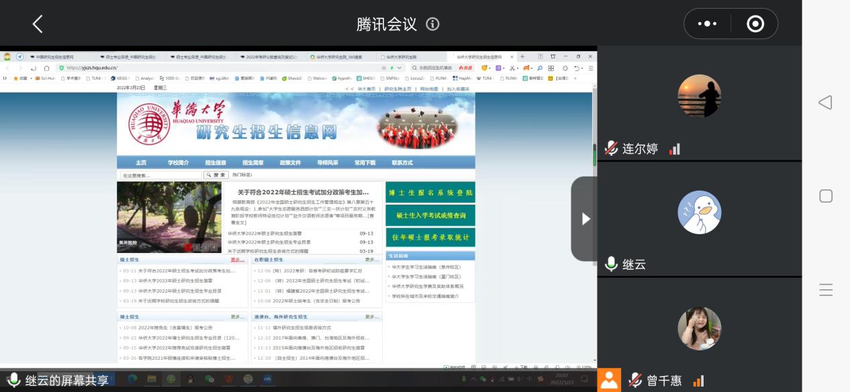Image resolution: width=850 pixels, height=392 pixels.
Task: Open meeting info icon next to 腾讯会议
Action: click(433, 24)
